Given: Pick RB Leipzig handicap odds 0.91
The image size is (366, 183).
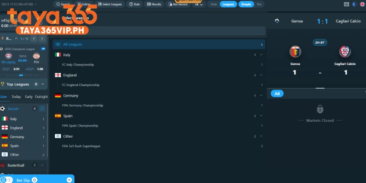Looking at the screenshot, I should [x=11, y=69].
